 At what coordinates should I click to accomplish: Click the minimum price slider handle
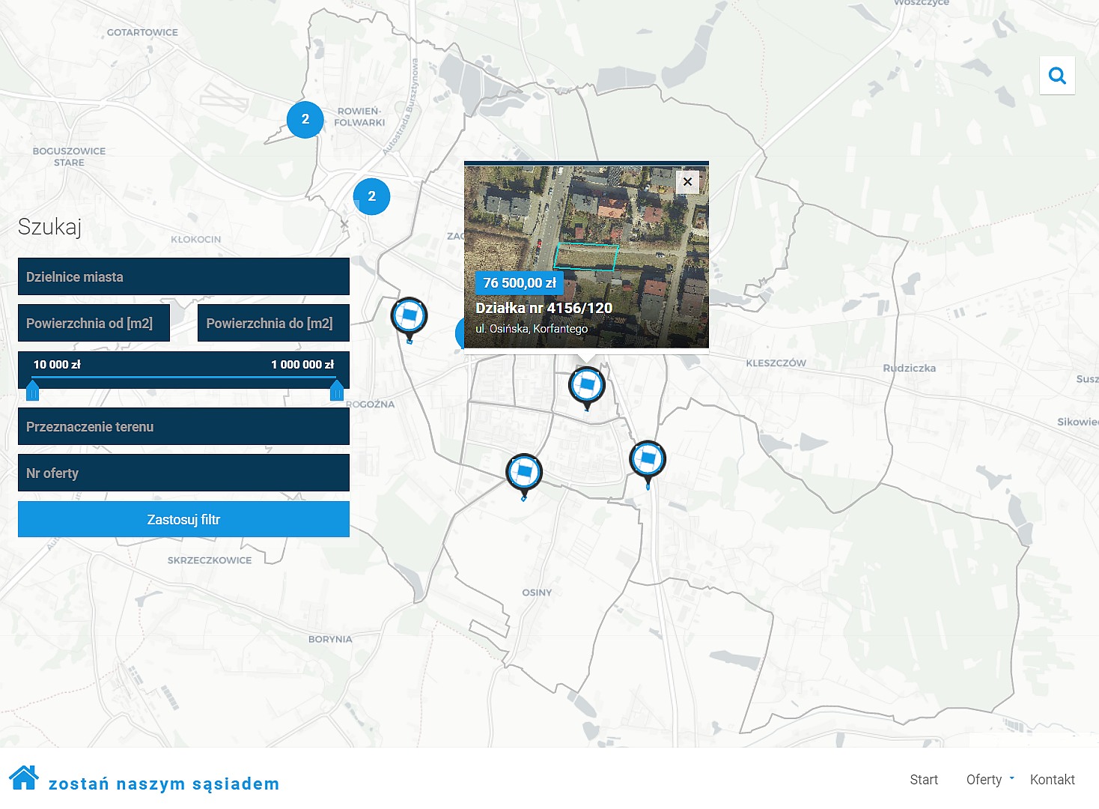[x=32, y=390]
